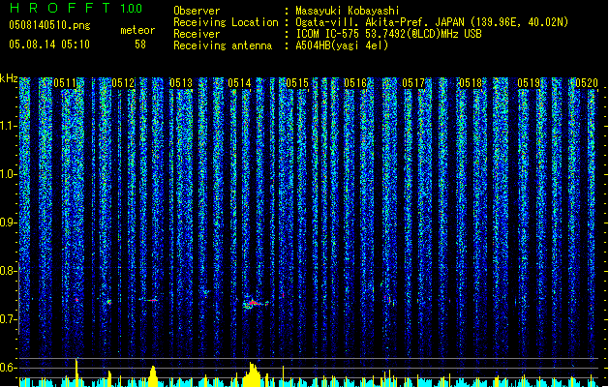Click the A504HB(yagi 4el) antenna text
This screenshot has width=609, height=387.
[342, 45]
